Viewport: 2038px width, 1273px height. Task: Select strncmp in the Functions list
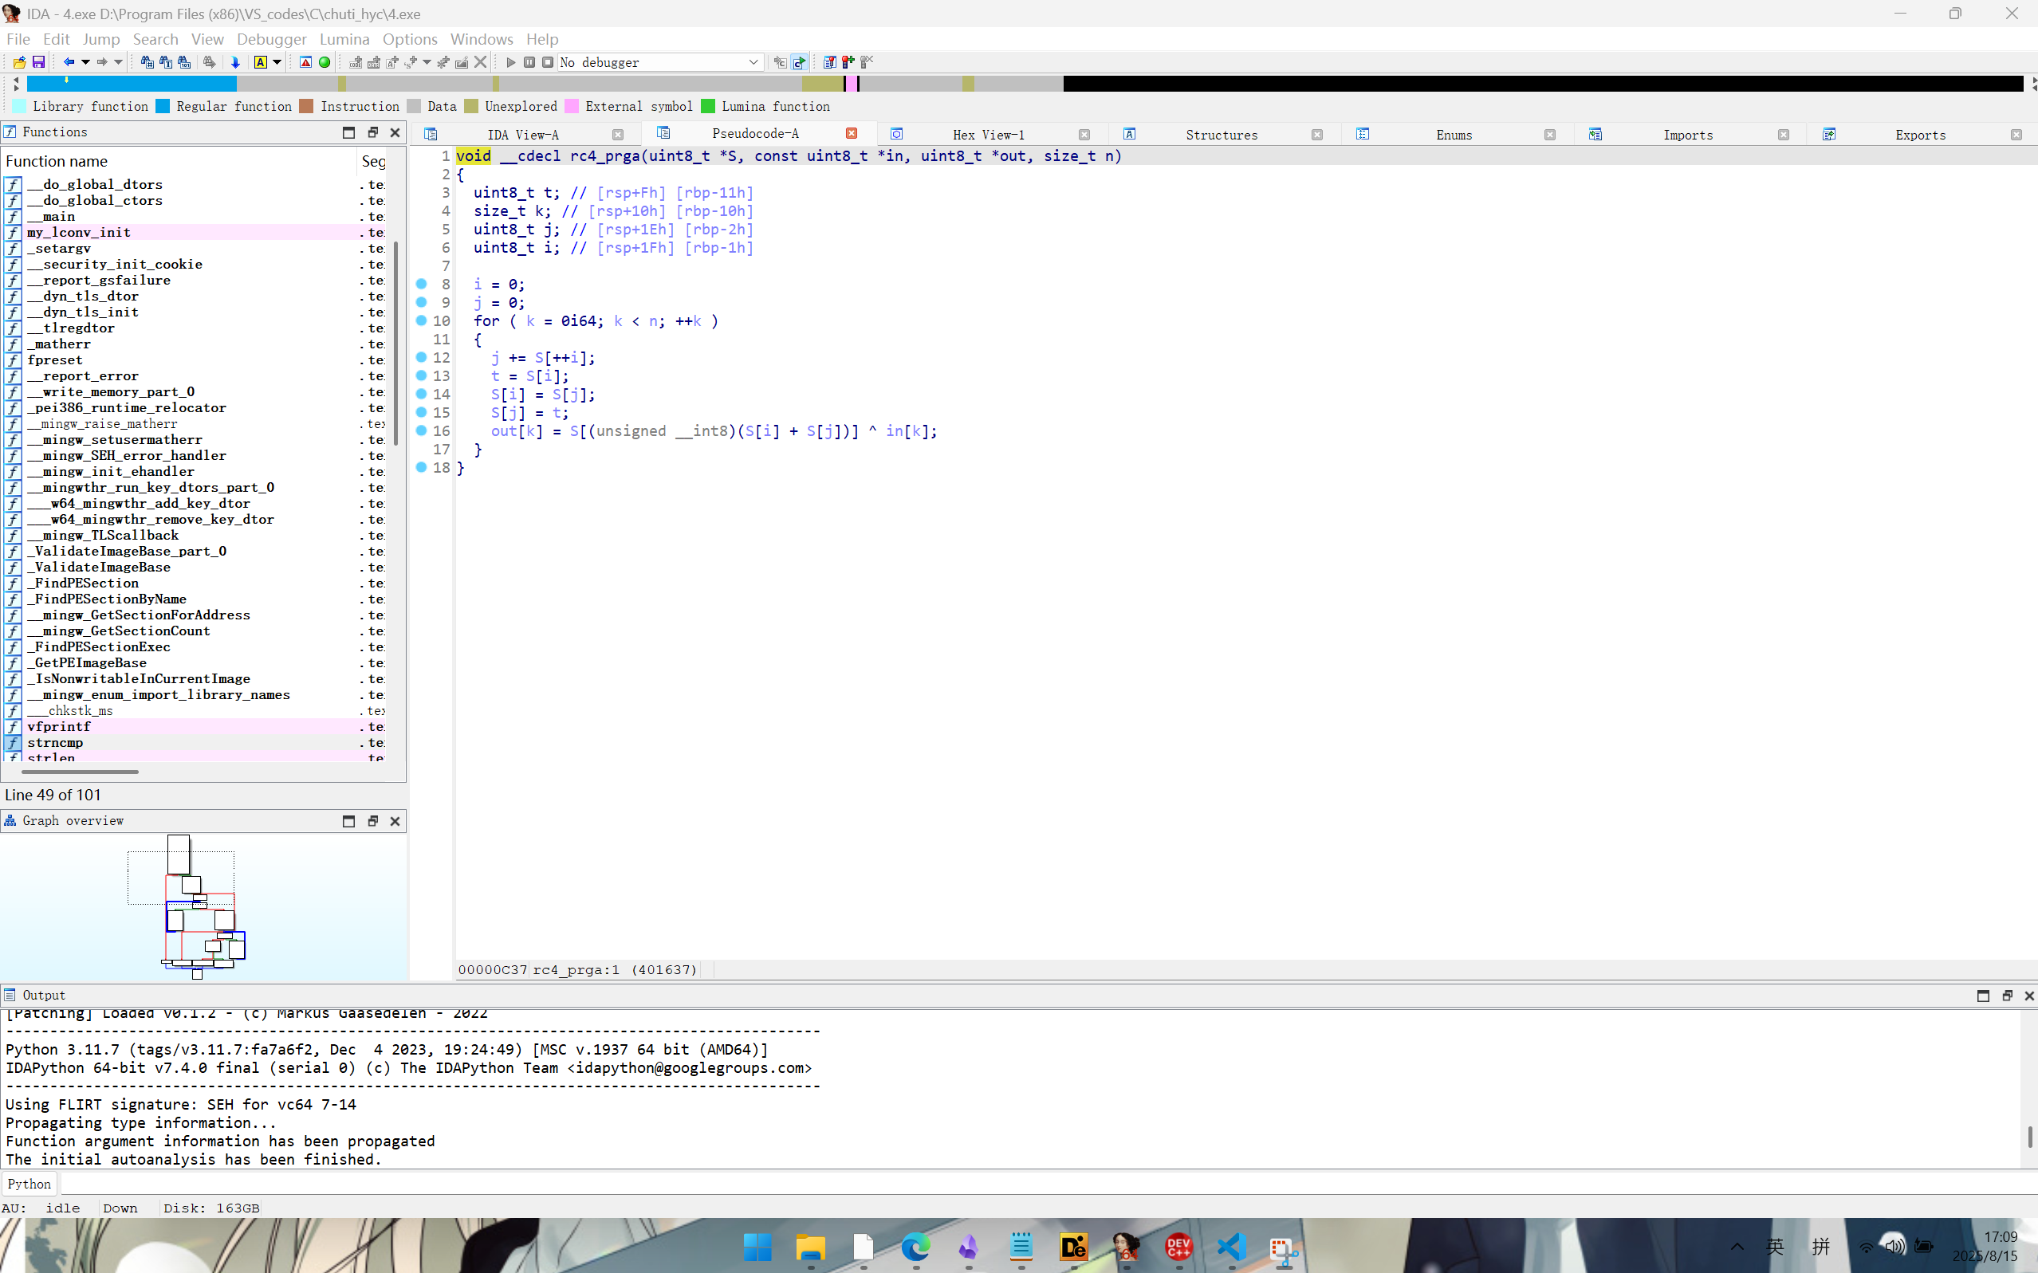click(56, 743)
